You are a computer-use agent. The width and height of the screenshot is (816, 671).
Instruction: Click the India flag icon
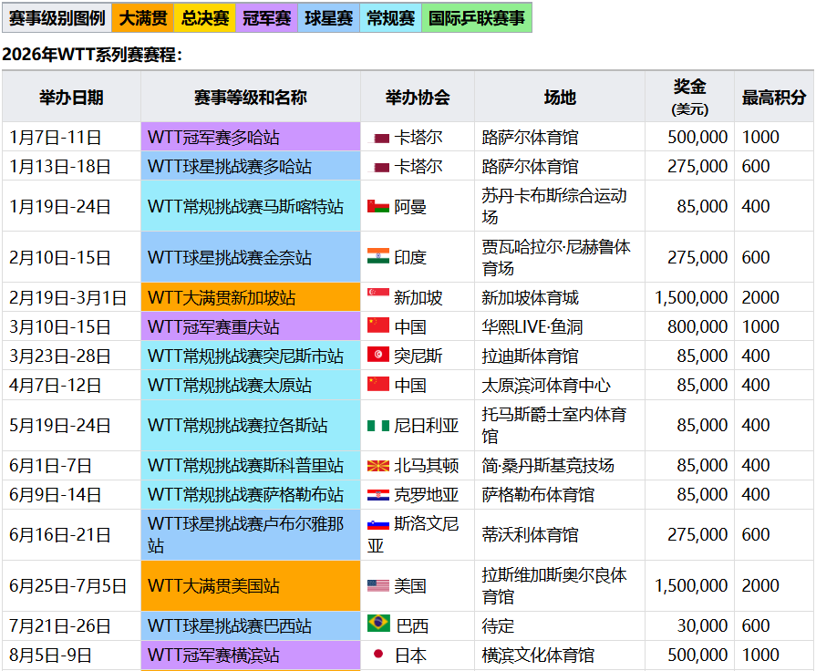click(x=377, y=258)
